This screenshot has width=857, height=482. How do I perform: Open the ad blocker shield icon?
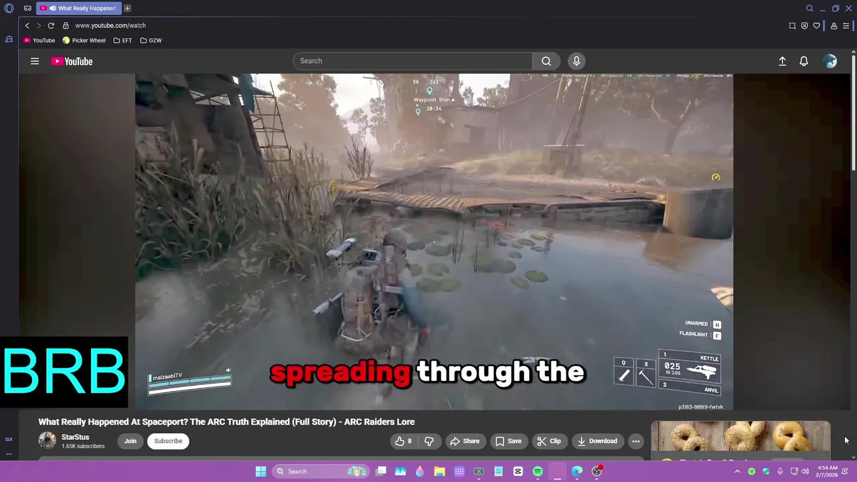point(804,25)
